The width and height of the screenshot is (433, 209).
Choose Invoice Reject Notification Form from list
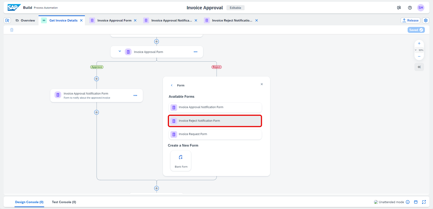[215, 121]
